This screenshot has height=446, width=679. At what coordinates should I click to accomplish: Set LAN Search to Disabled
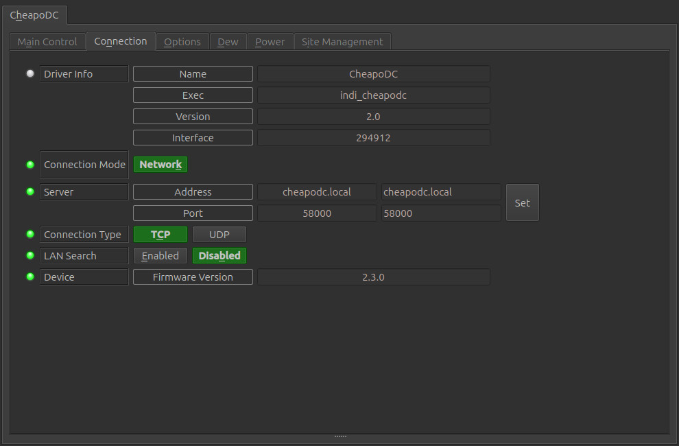pyautogui.click(x=219, y=256)
